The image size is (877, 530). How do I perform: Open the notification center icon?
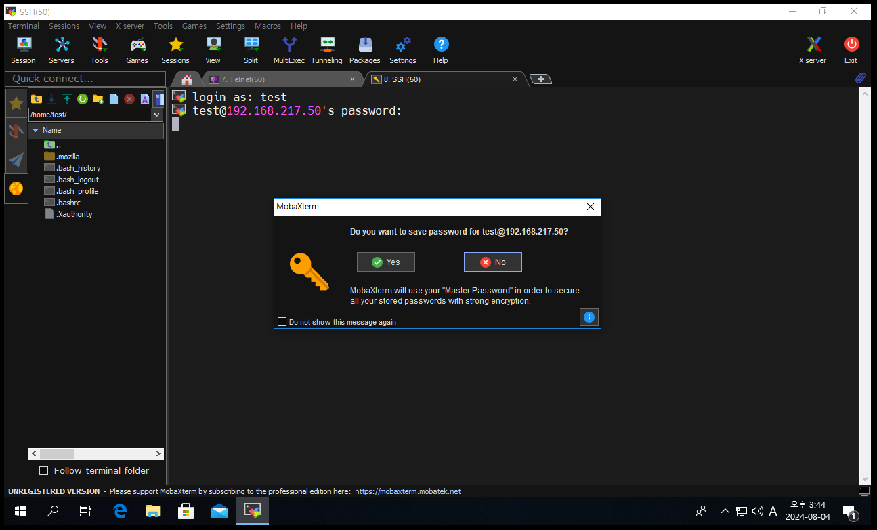850,511
